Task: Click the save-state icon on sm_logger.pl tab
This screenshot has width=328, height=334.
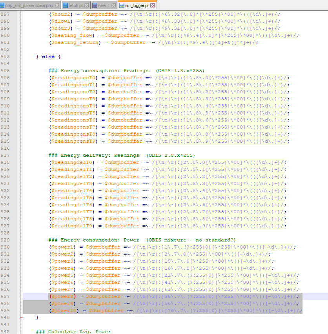Action: coord(122,5)
